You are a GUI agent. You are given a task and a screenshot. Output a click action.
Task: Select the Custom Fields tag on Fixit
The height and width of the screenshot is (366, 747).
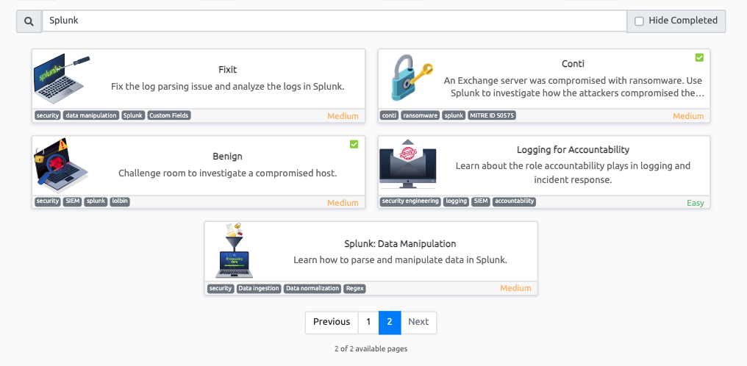point(169,115)
